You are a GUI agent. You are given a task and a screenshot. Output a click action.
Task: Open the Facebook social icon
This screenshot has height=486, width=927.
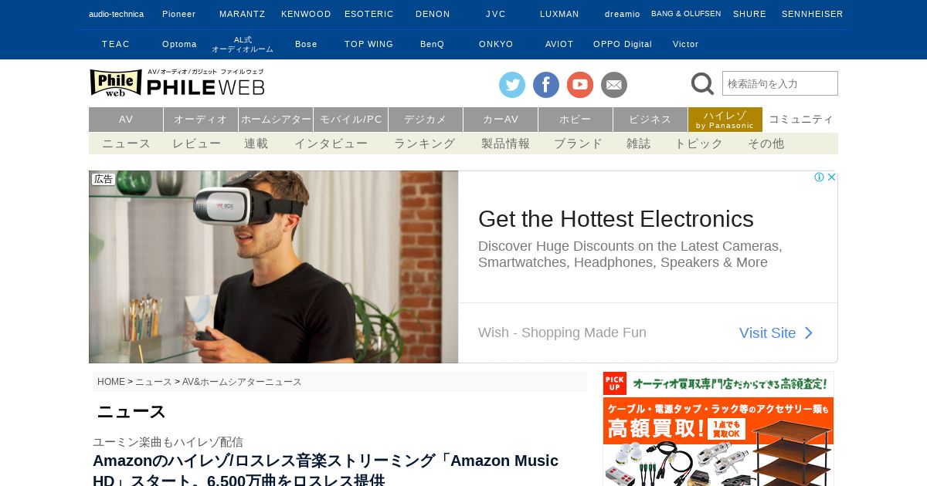[x=546, y=84]
